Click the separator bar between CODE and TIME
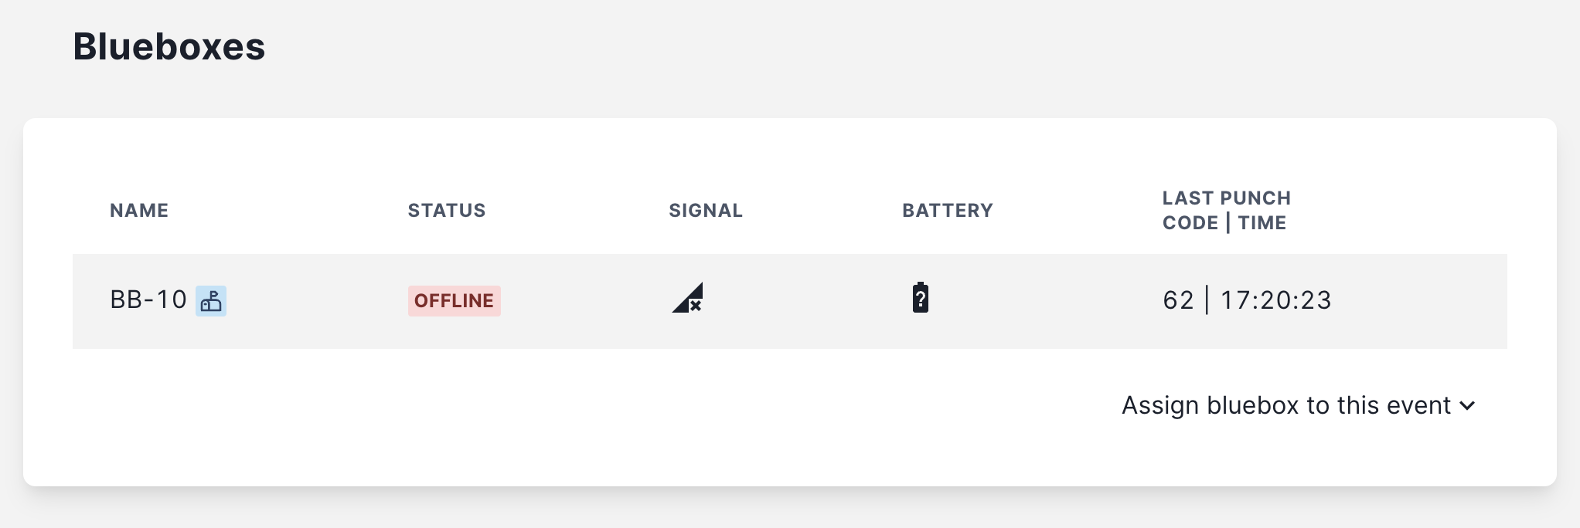 point(1228,223)
